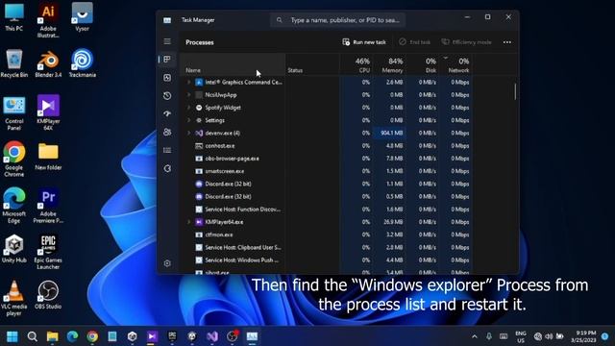Open the Performance page in Task Manager
The width and height of the screenshot is (615, 346).
click(x=167, y=78)
